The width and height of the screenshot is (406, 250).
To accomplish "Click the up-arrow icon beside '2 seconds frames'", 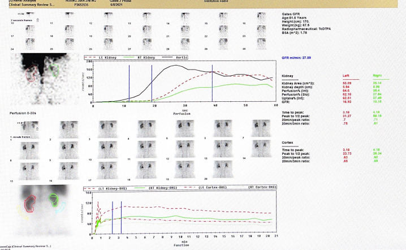I will click(x=37, y=20).
